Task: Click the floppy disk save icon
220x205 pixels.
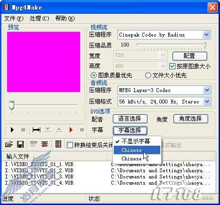Action: 20,144
